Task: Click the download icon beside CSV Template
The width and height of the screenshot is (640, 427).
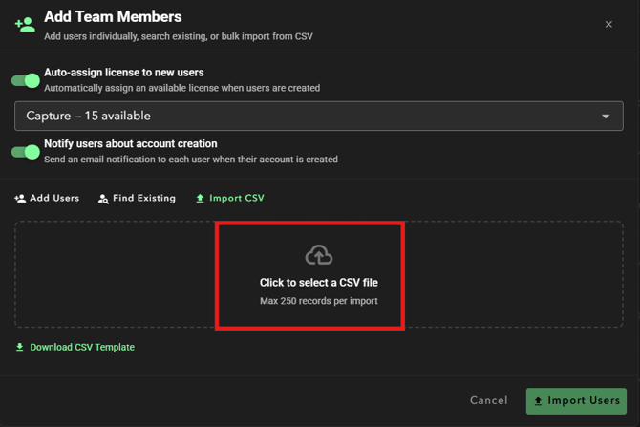Action: 20,348
